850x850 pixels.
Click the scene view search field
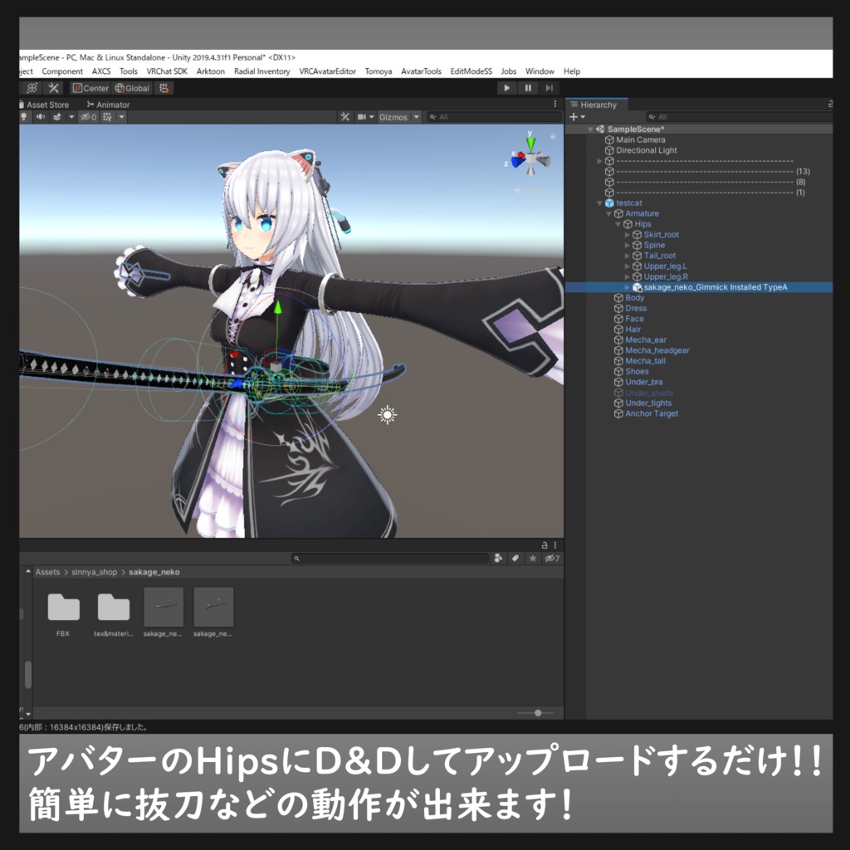pos(493,116)
